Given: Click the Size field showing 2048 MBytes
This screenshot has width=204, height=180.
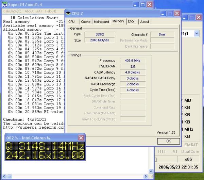Looking at the screenshot, I should click(x=100, y=40).
